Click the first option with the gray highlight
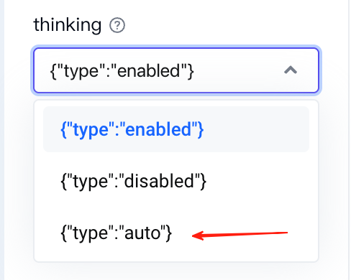This screenshot has height=280, width=351. 176,129
